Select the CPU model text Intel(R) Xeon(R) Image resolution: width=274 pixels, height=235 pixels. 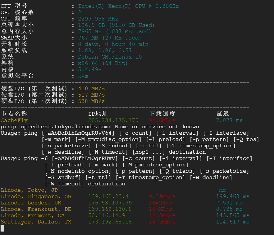[105, 6]
